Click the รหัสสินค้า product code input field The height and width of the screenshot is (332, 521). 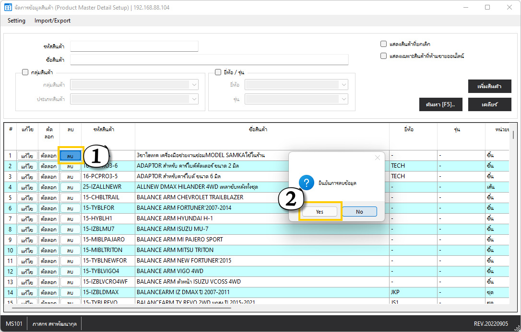pyautogui.click(x=134, y=46)
